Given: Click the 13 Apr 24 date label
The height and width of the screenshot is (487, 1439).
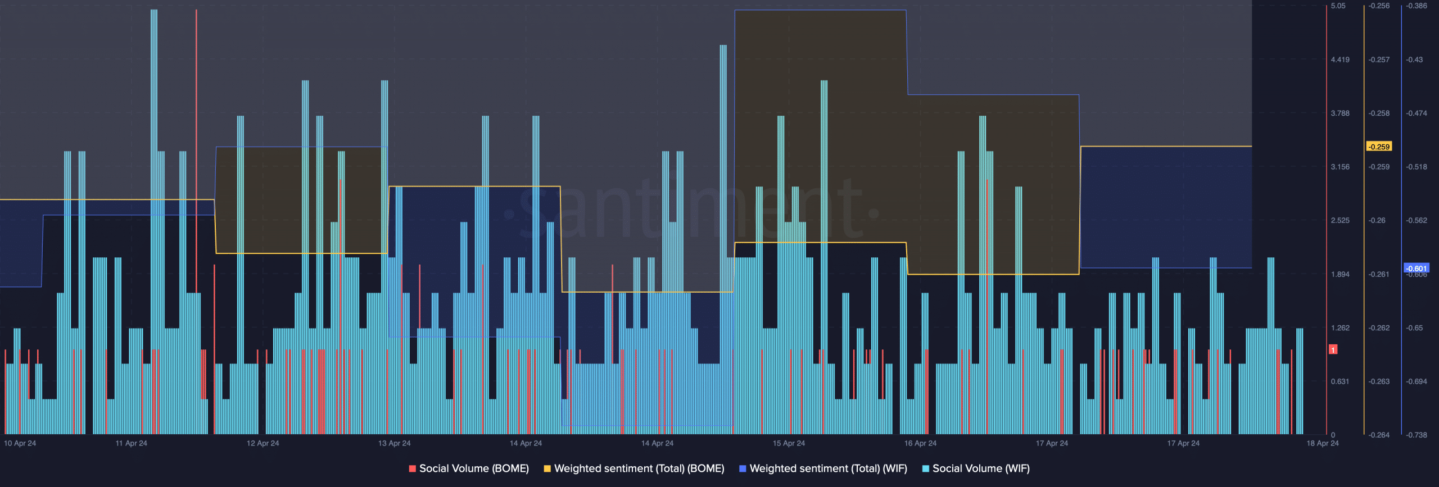Looking at the screenshot, I should click(x=394, y=443).
